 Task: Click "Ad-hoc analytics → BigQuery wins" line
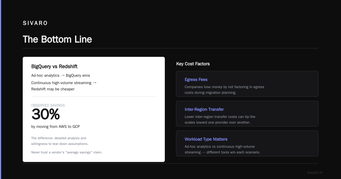click(61, 75)
